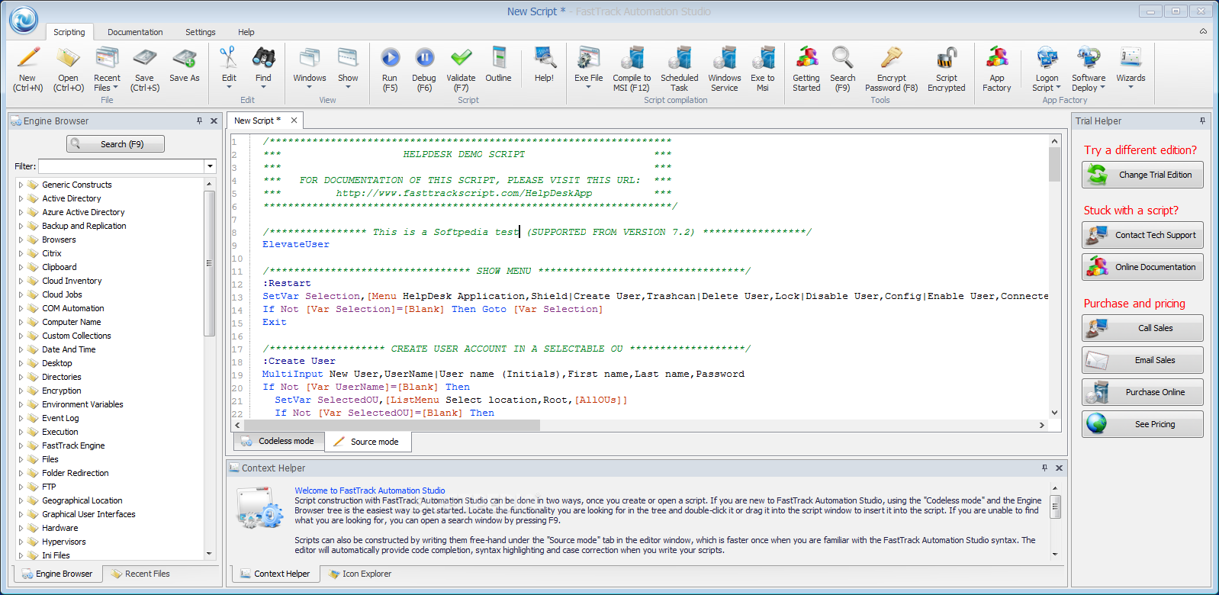This screenshot has height=595, width=1219.
Task: Open the Software Deploy dropdown
Action: 1089,69
